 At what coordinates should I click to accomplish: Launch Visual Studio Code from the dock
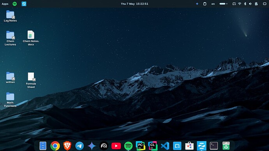[165, 146]
